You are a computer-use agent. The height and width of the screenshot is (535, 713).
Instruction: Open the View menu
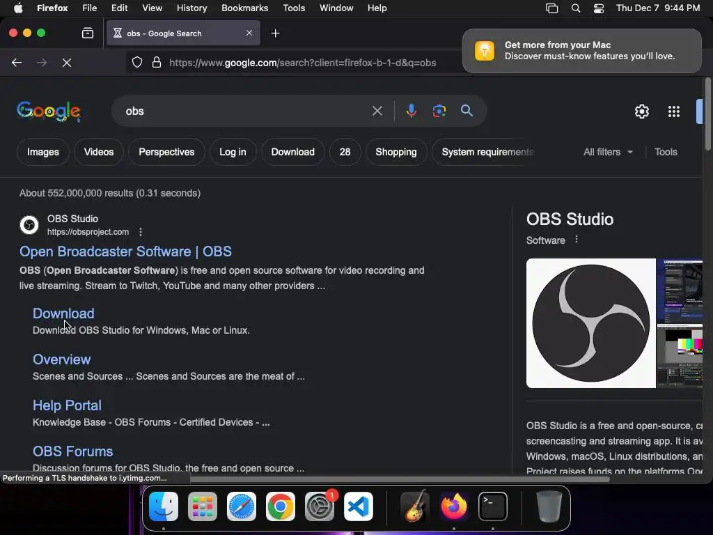tap(152, 8)
